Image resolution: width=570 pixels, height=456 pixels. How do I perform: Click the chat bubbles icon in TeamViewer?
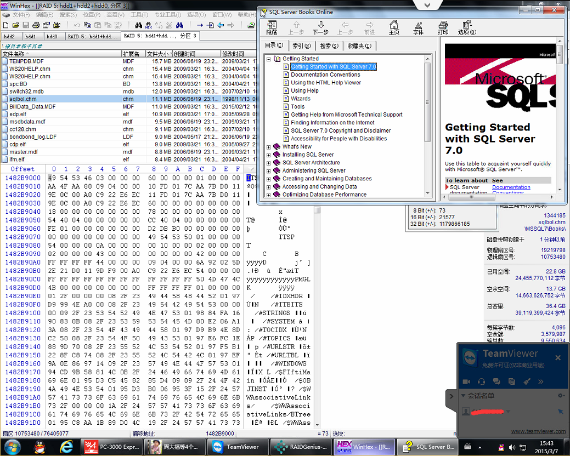(x=496, y=381)
